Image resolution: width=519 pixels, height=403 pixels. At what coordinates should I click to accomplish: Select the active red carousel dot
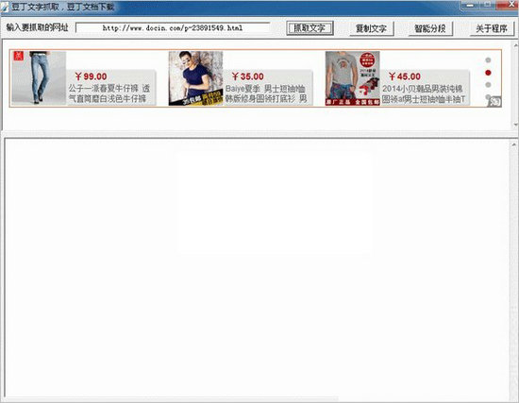tap(488, 73)
